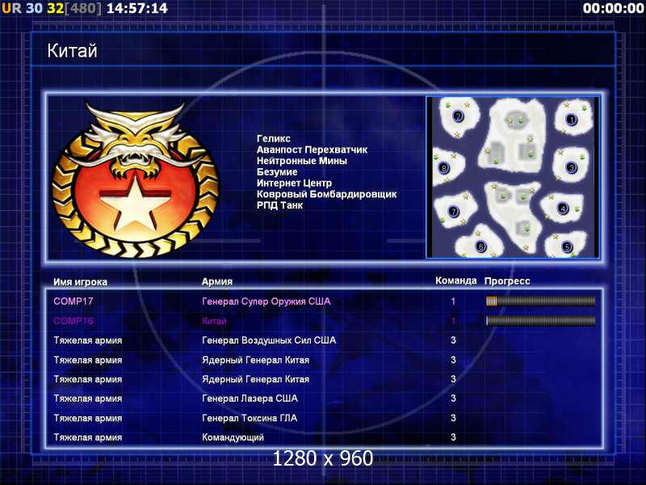Click Генерал Лазера США army cell

pos(250,399)
